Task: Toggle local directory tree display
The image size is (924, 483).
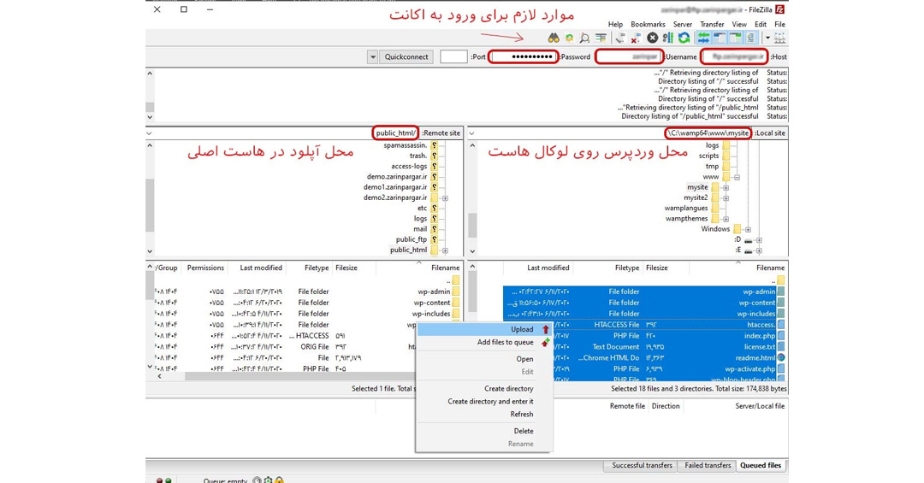Action: pos(735,38)
